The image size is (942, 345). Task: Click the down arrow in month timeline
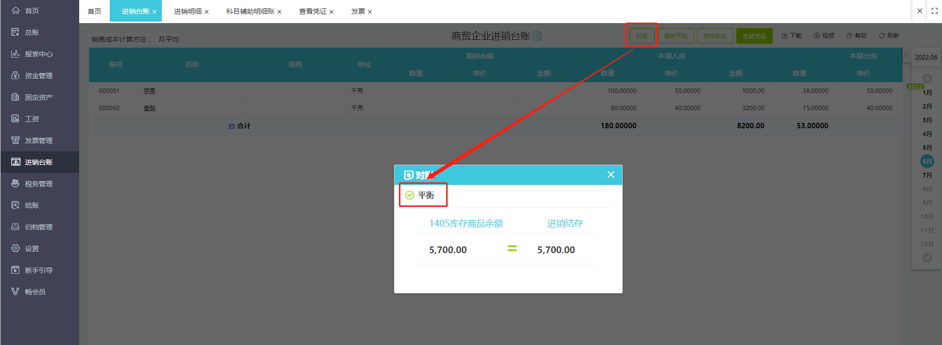(927, 258)
